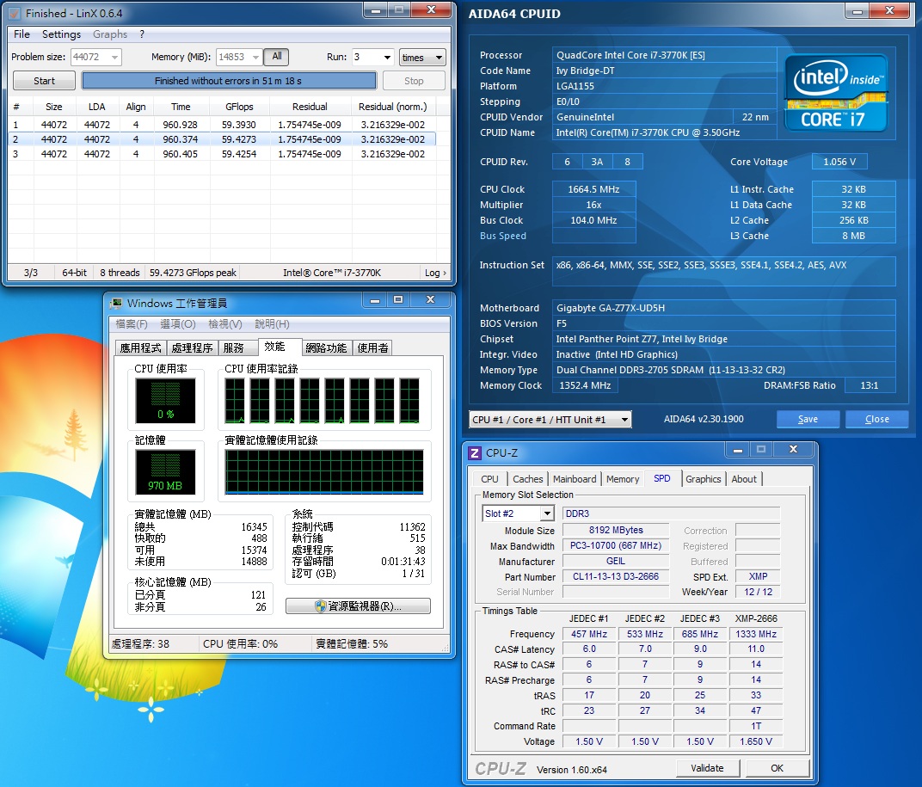
Task: Click the Task Manager title bar icon
Action: 116,303
